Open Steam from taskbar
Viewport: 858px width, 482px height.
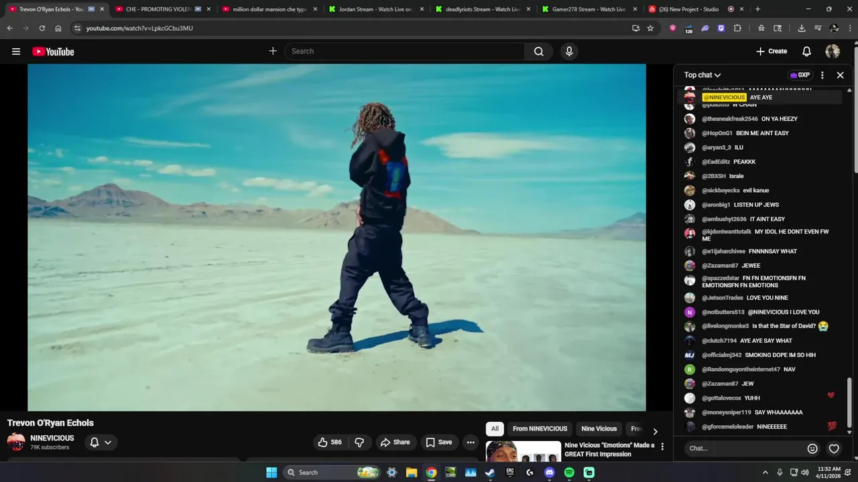491,473
